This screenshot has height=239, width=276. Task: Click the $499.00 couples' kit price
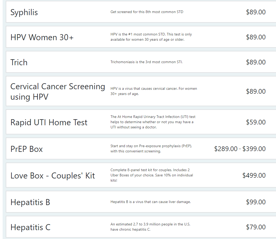(x=254, y=175)
